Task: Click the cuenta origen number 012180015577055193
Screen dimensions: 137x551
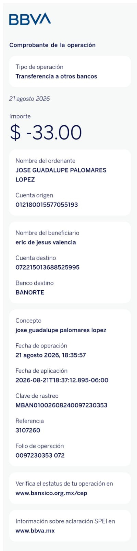Action: 47,205
